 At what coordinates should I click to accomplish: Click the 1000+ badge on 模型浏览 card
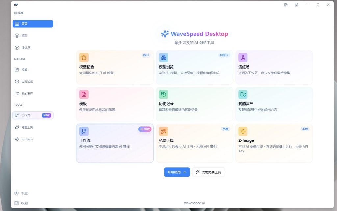224,55
